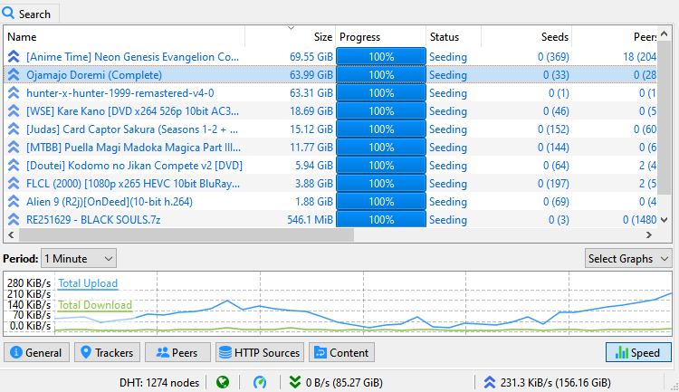Click the horizontal scrollbar right arrow

point(649,234)
